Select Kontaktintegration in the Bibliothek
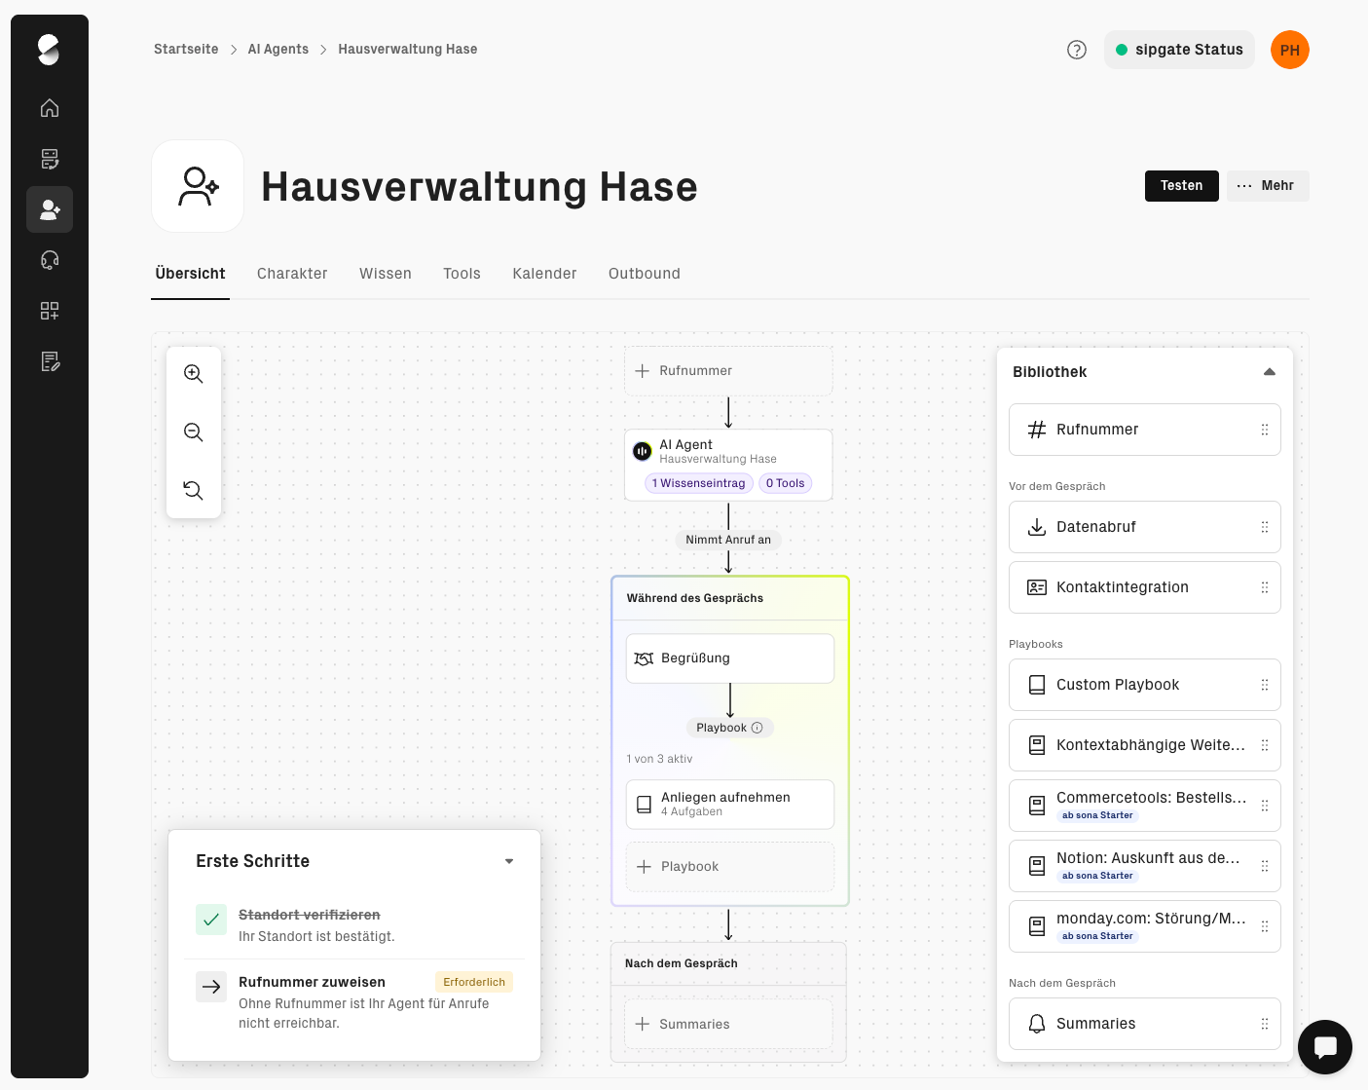Image resolution: width=1368 pixels, height=1090 pixels. [1145, 587]
